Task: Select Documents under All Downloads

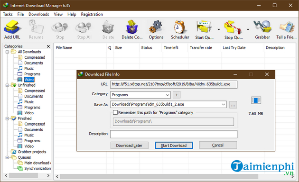Action: [x=34, y=63]
